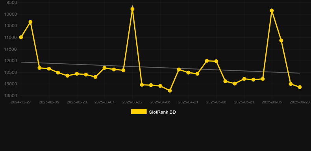Click the 2025-05-06 x-axis date label
The height and width of the screenshot is (151, 311).
coord(216,102)
